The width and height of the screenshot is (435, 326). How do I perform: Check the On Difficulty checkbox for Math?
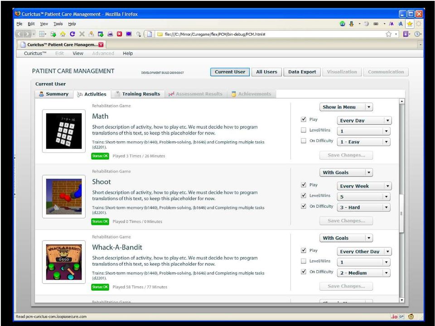(304, 141)
